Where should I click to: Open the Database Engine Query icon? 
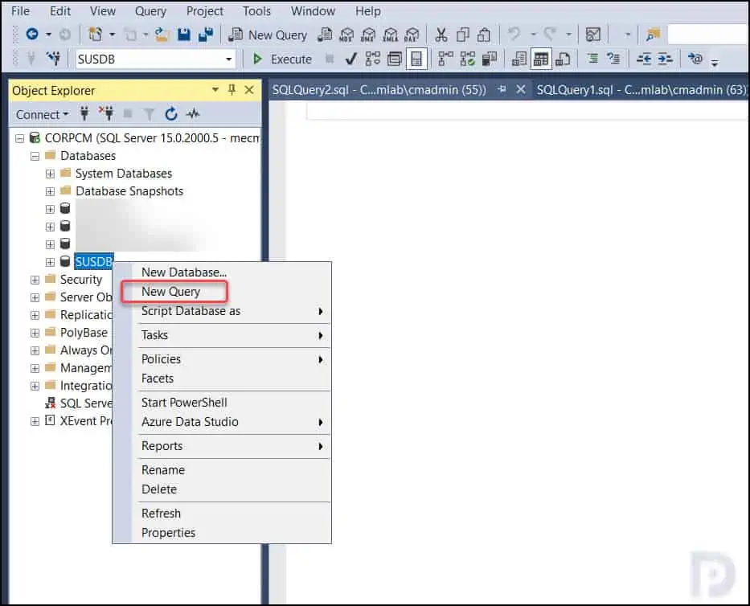coord(325,35)
